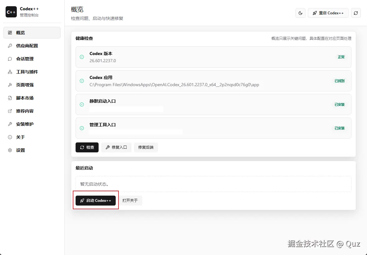Go to 安装维护 section
Screen dimensions: 367x255
coord(32,124)
